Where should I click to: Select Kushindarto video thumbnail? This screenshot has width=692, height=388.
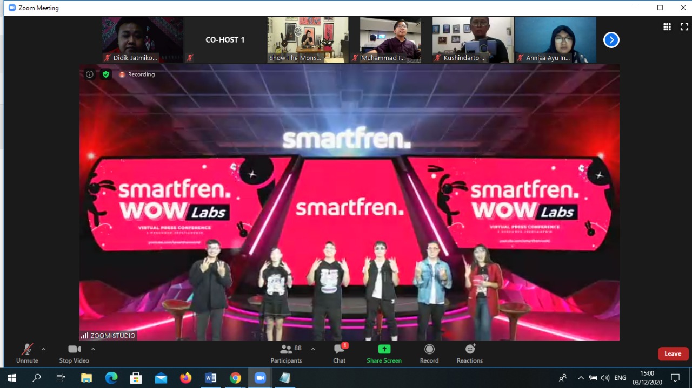point(473,40)
